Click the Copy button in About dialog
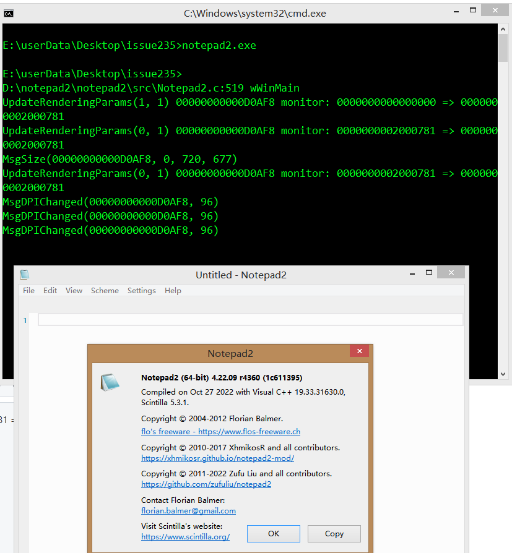Screen dimensions: 512x553 (x=334, y=534)
